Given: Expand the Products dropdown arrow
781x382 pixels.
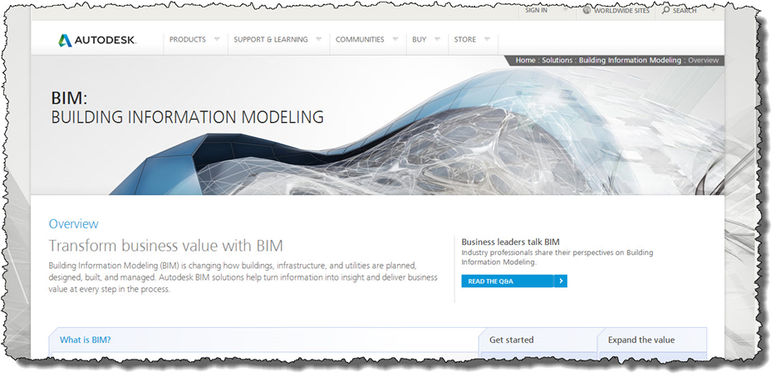Looking at the screenshot, I should tap(217, 39).
